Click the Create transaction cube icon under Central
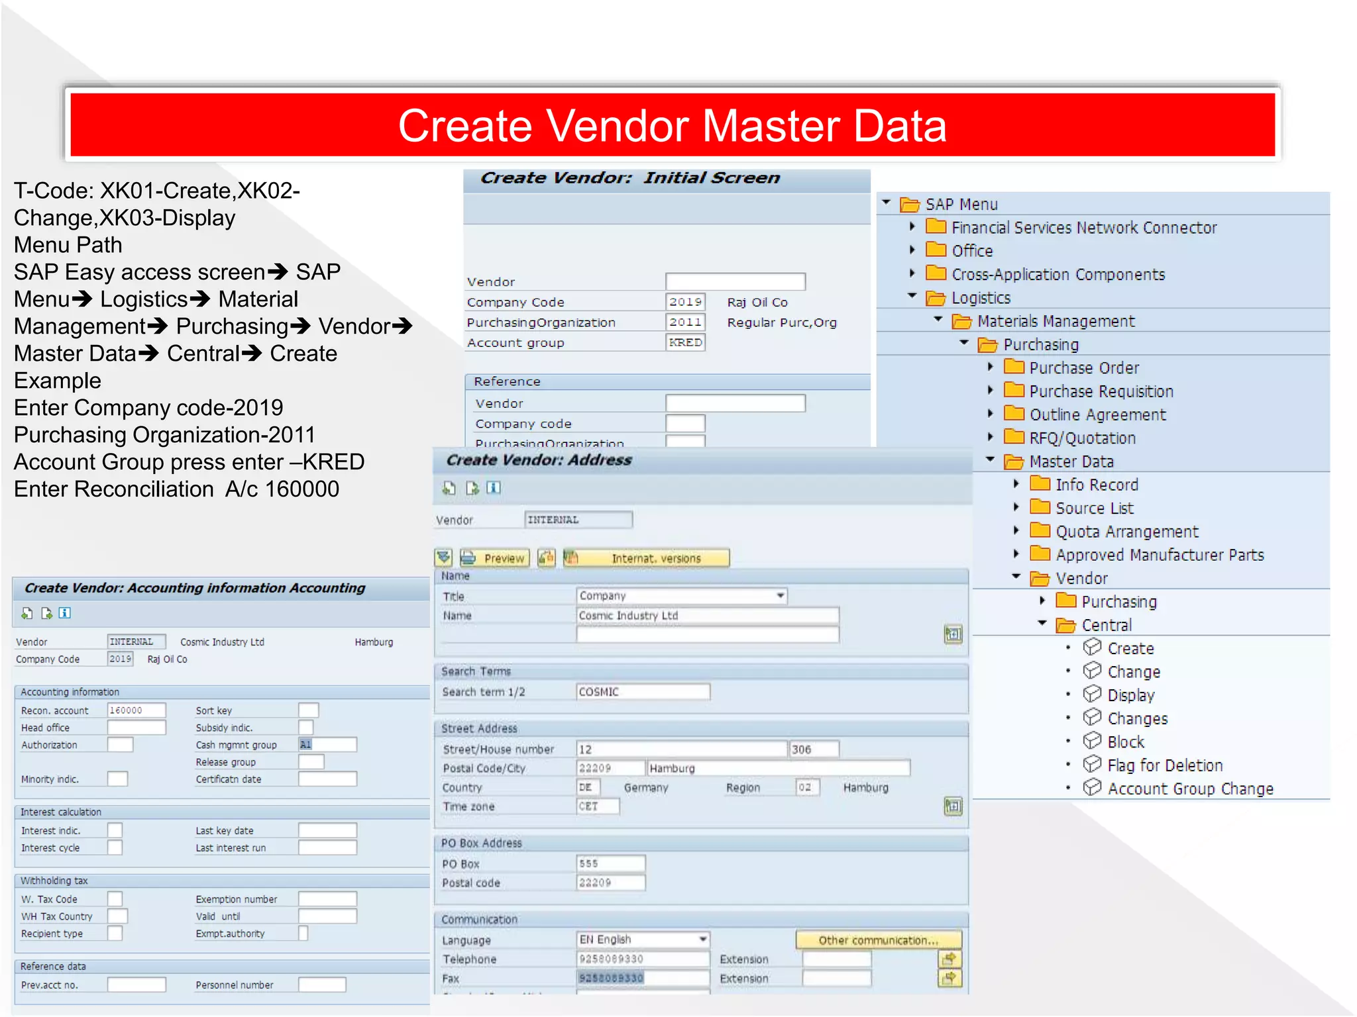The height and width of the screenshot is (1017, 1357). pyautogui.click(x=1092, y=647)
